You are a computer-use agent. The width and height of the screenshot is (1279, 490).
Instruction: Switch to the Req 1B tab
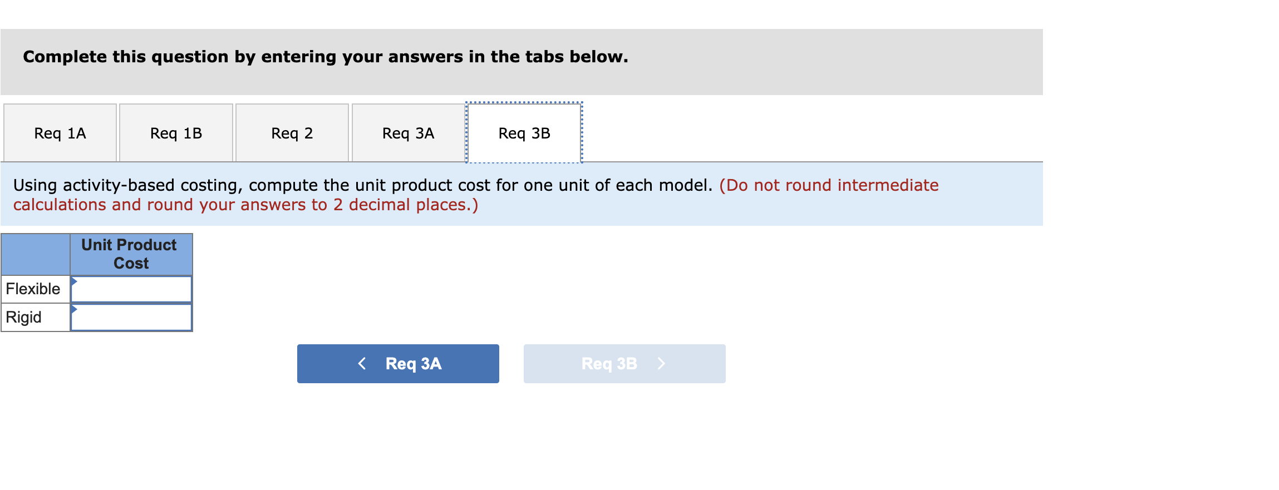(x=175, y=132)
